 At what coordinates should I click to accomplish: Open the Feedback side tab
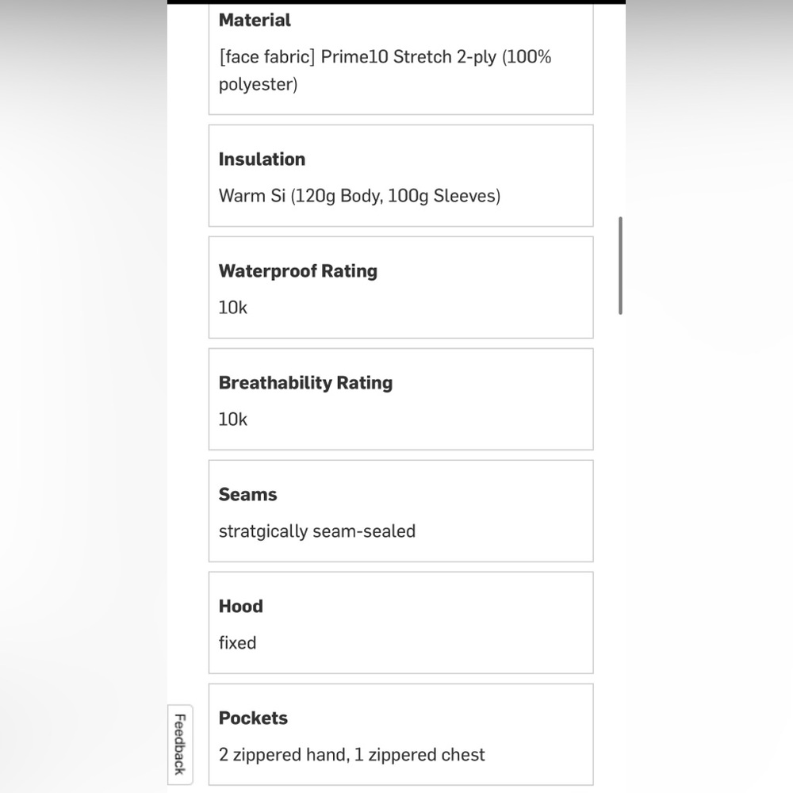(x=180, y=744)
